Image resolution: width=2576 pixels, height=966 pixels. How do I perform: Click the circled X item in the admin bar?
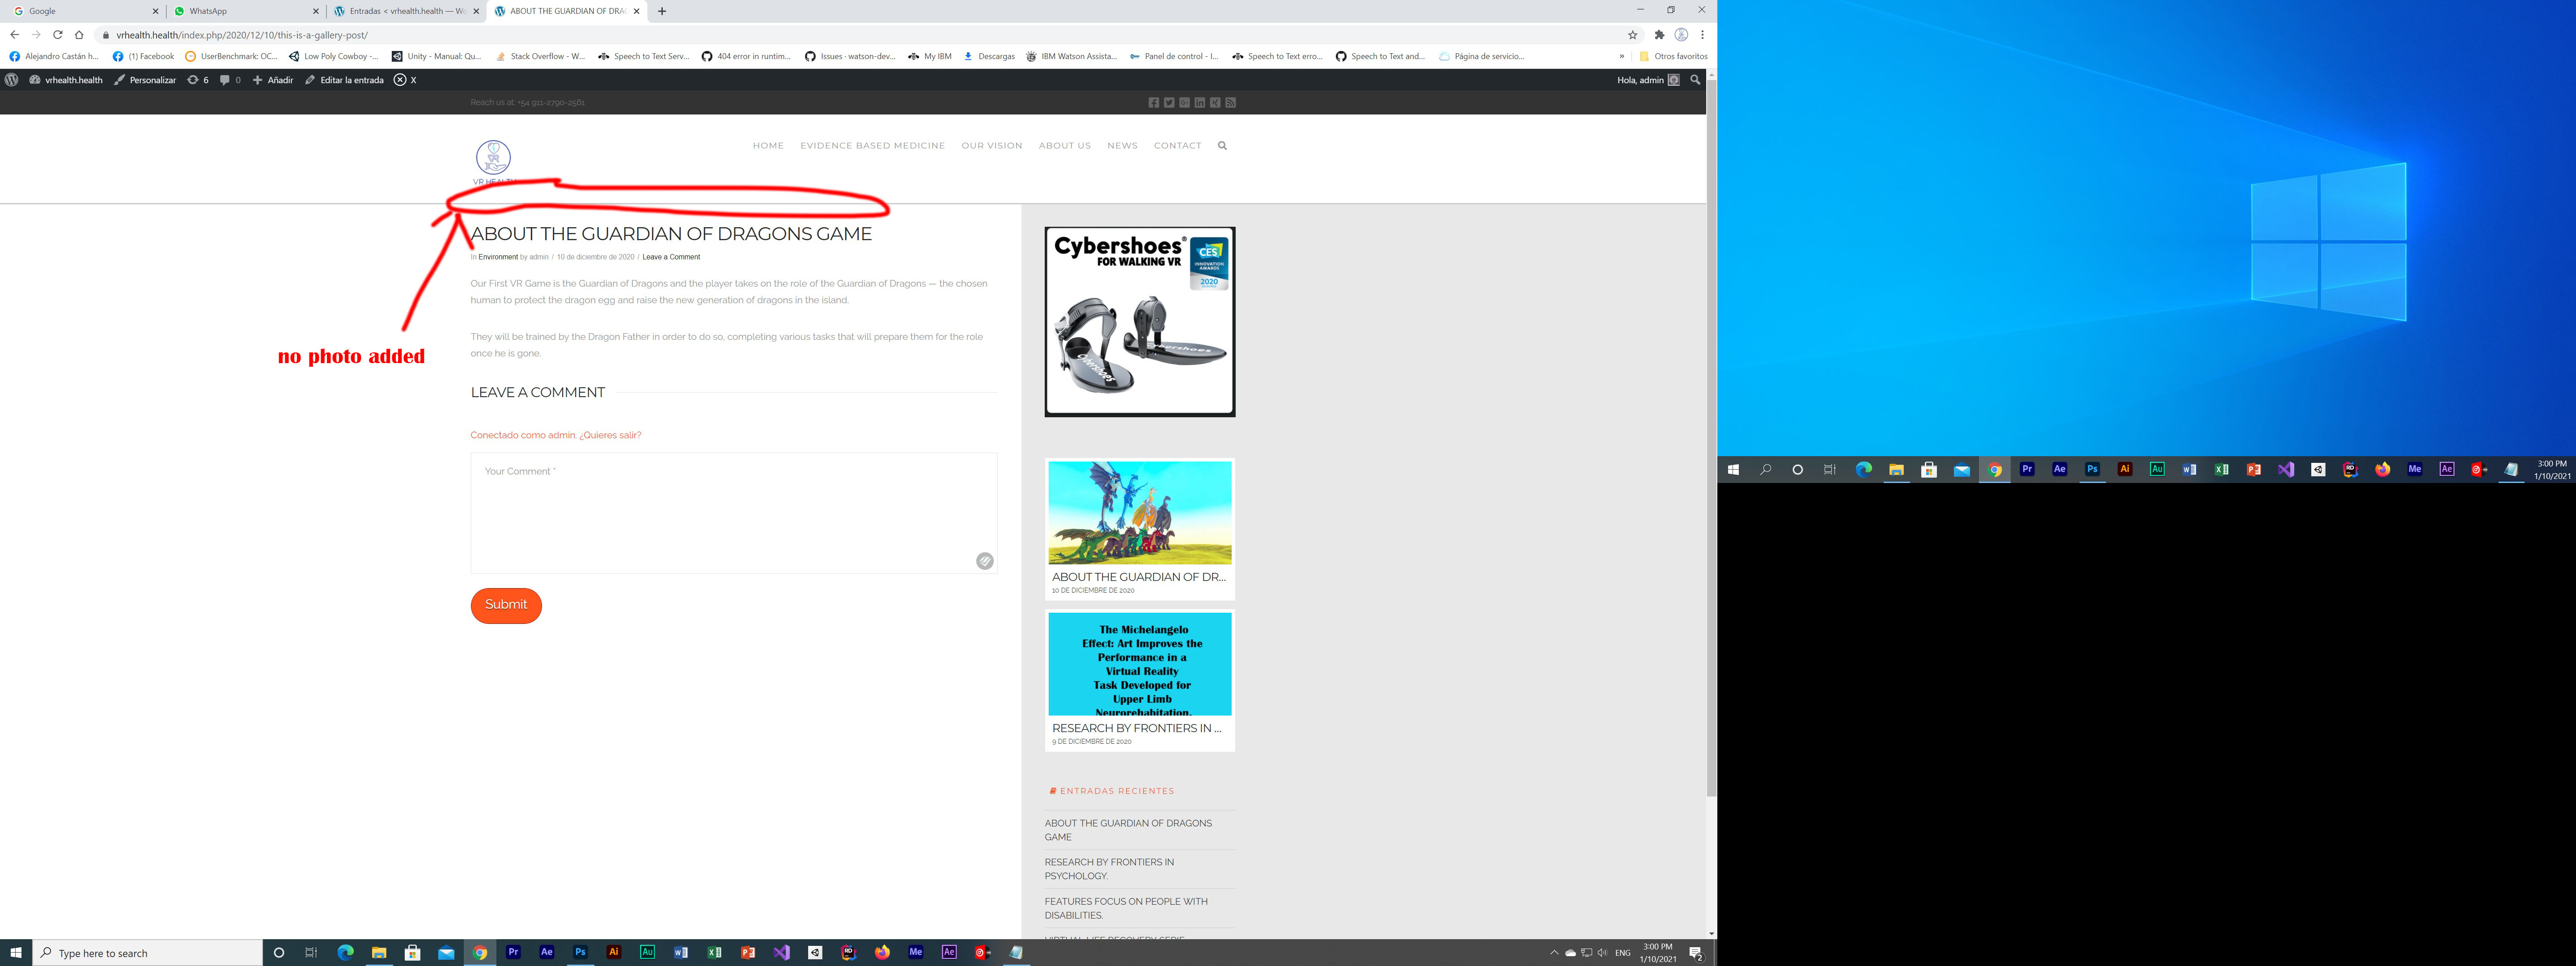(x=405, y=80)
